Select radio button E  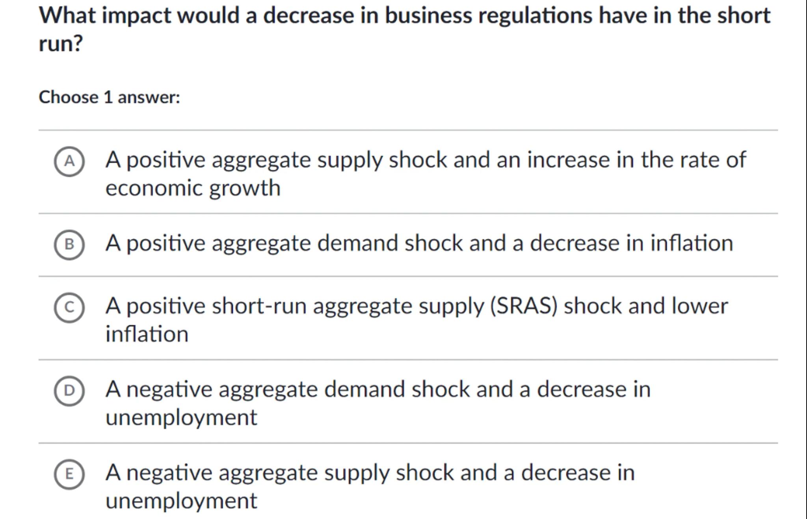(69, 474)
